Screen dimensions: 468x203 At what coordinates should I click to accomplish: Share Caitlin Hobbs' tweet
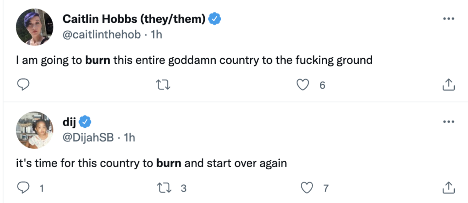[x=448, y=84]
